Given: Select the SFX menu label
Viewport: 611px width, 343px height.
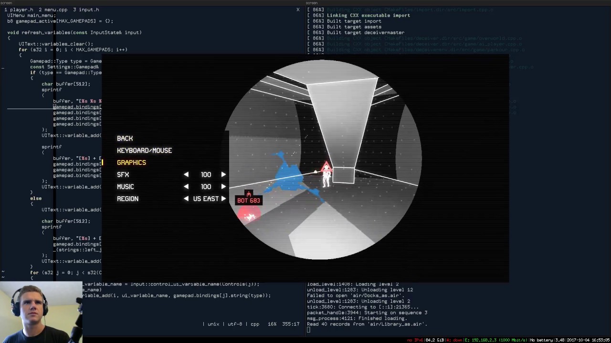Looking at the screenshot, I should pyautogui.click(x=123, y=175).
